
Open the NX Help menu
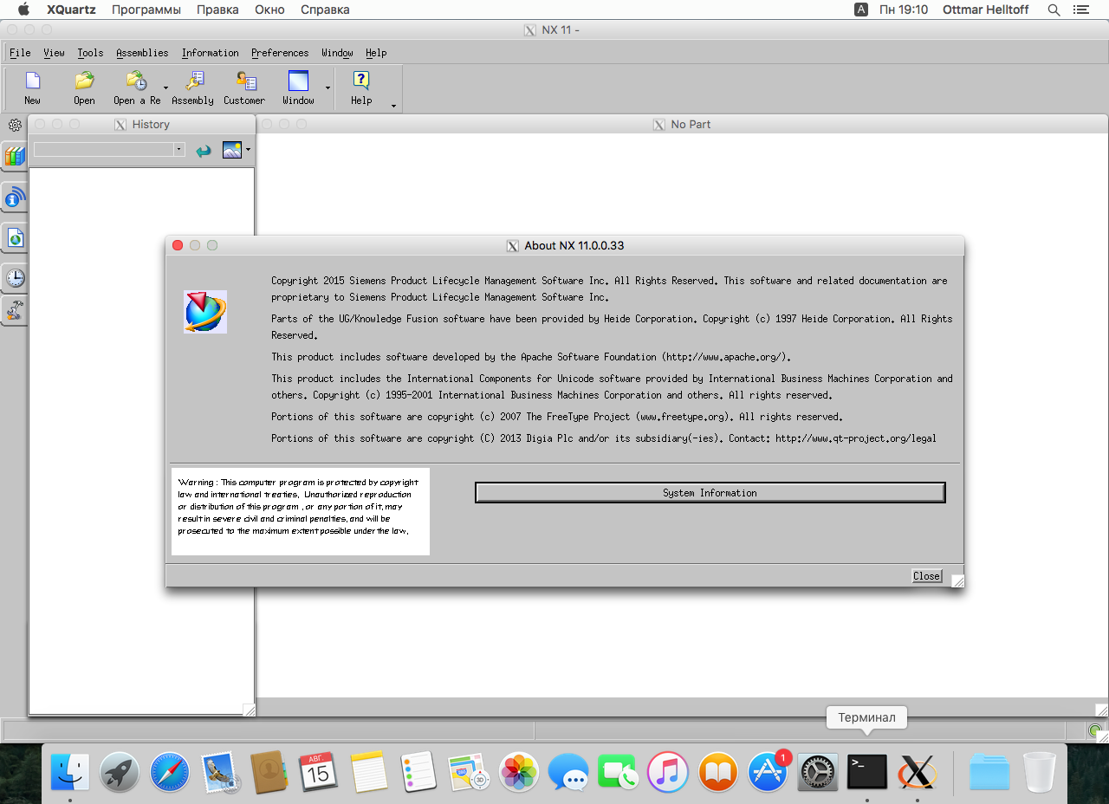click(x=376, y=53)
